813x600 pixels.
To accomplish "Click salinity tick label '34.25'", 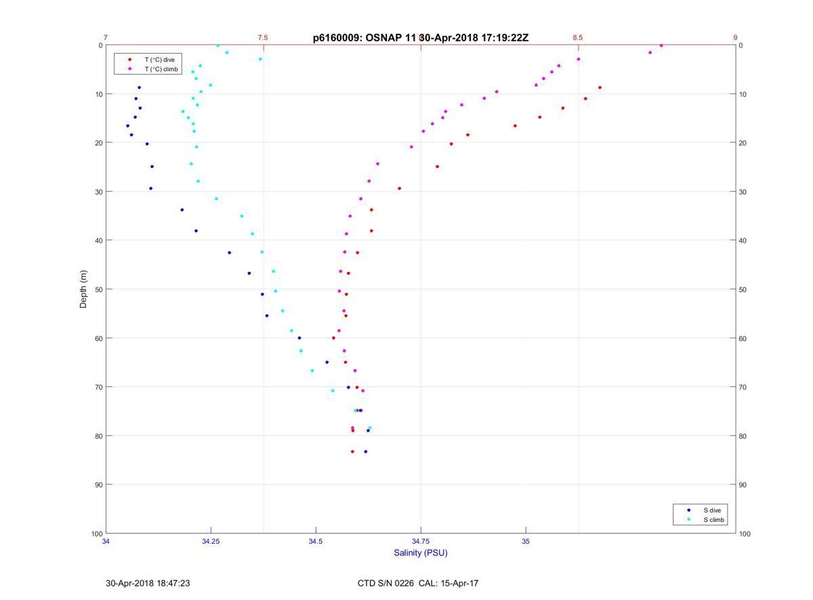I will coord(211,541).
